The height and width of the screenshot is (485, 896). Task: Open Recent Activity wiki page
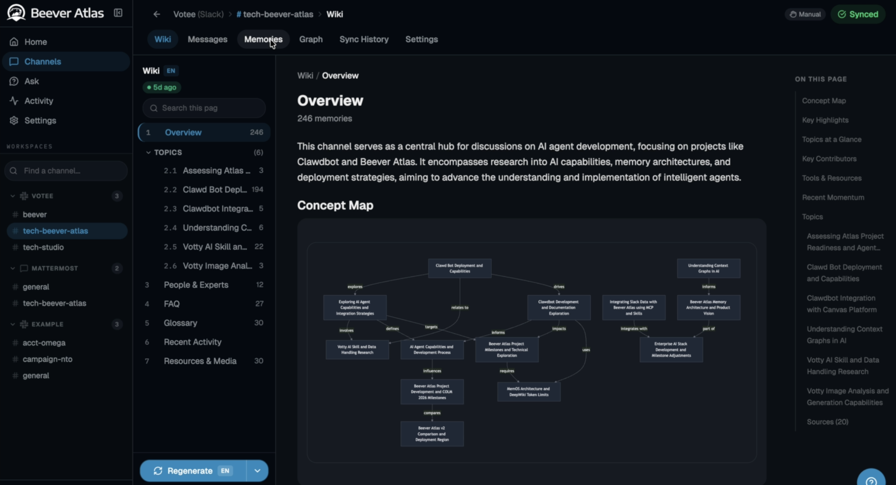coord(204,342)
